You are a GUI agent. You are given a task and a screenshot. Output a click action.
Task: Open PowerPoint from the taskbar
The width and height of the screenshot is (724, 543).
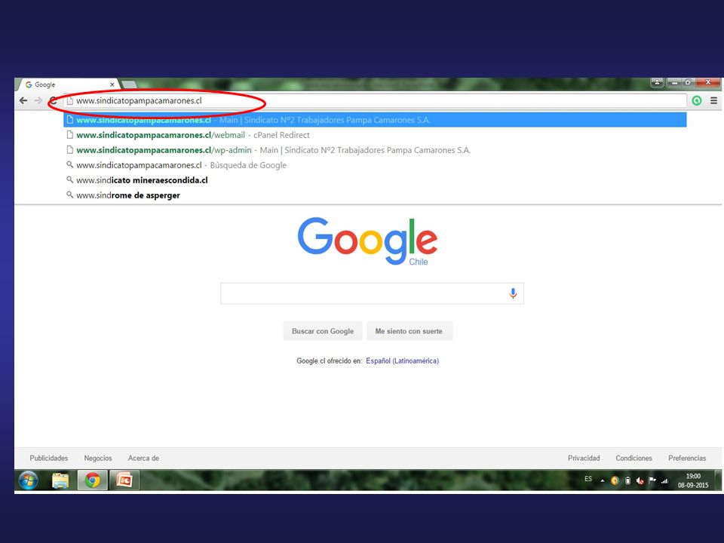click(x=124, y=480)
